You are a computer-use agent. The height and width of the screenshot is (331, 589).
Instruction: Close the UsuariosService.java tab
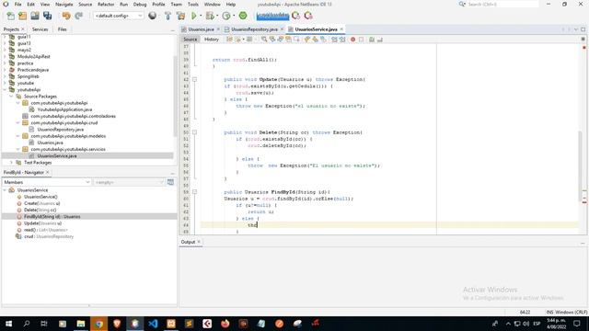pyautogui.click(x=341, y=29)
